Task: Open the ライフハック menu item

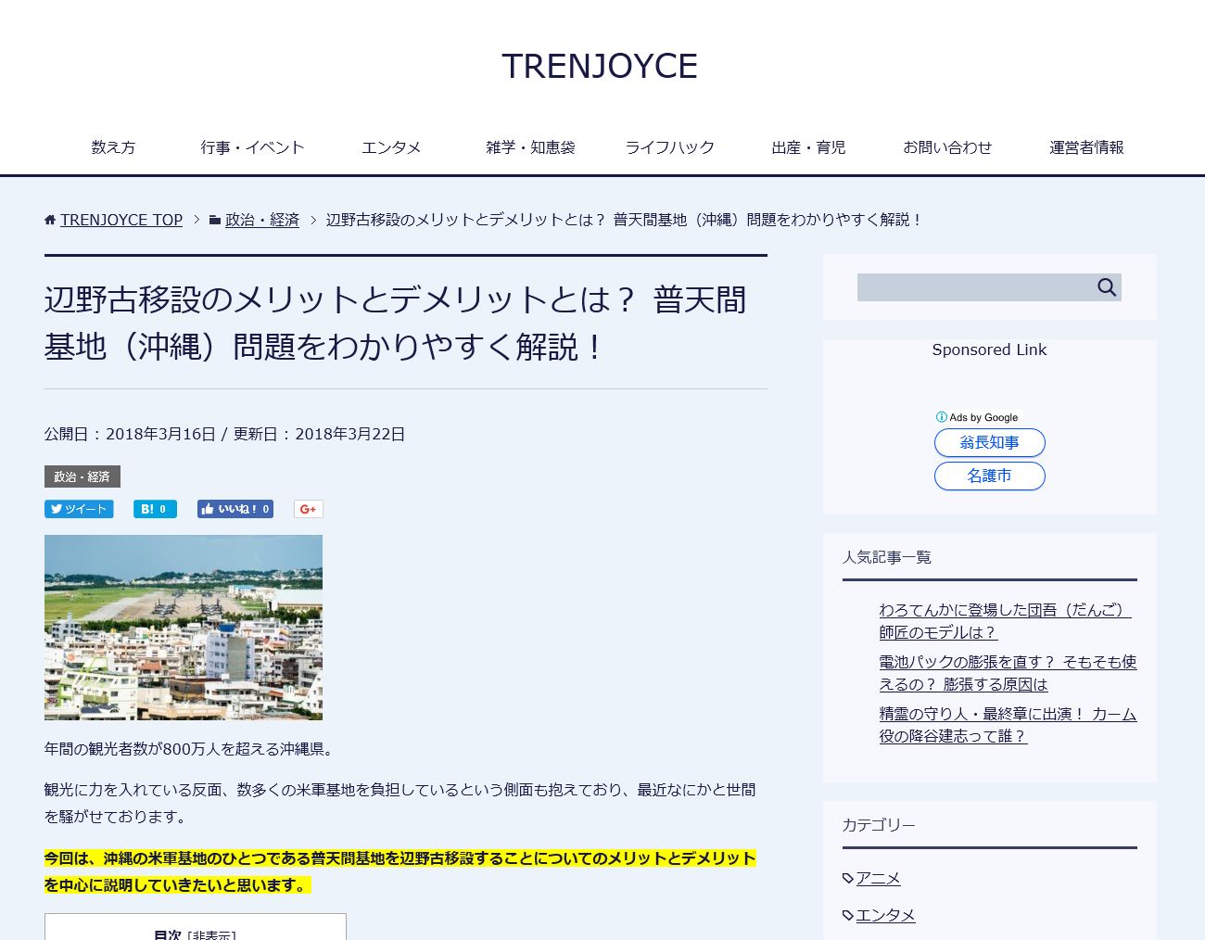Action: coord(669,147)
